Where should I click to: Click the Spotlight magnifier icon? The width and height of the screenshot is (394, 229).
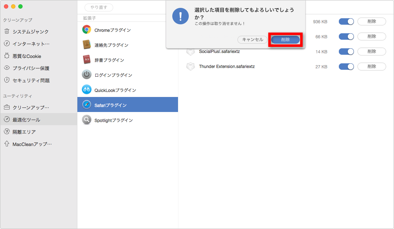click(x=86, y=120)
